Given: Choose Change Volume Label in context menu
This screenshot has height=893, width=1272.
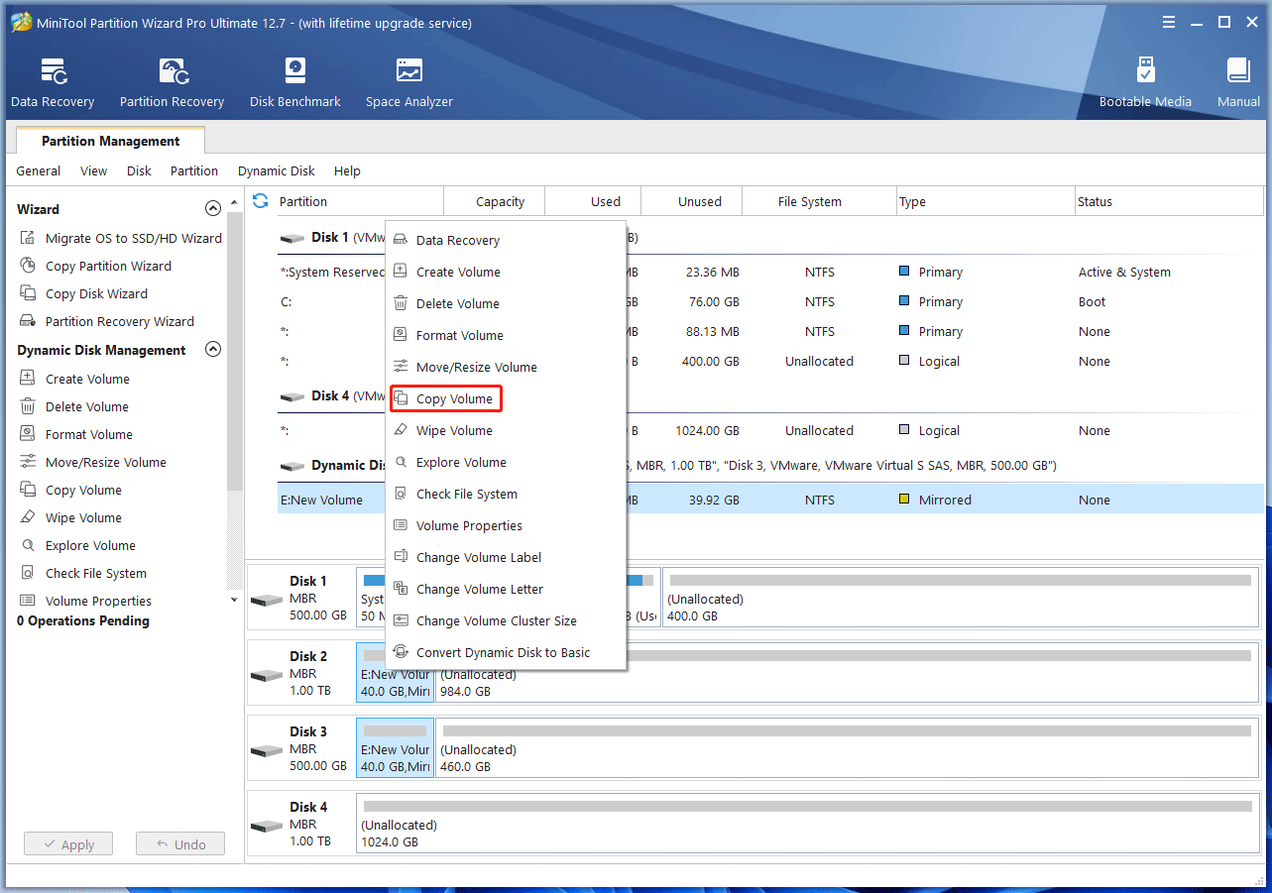Looking at the screenshot, I should (x=506, y=557).
